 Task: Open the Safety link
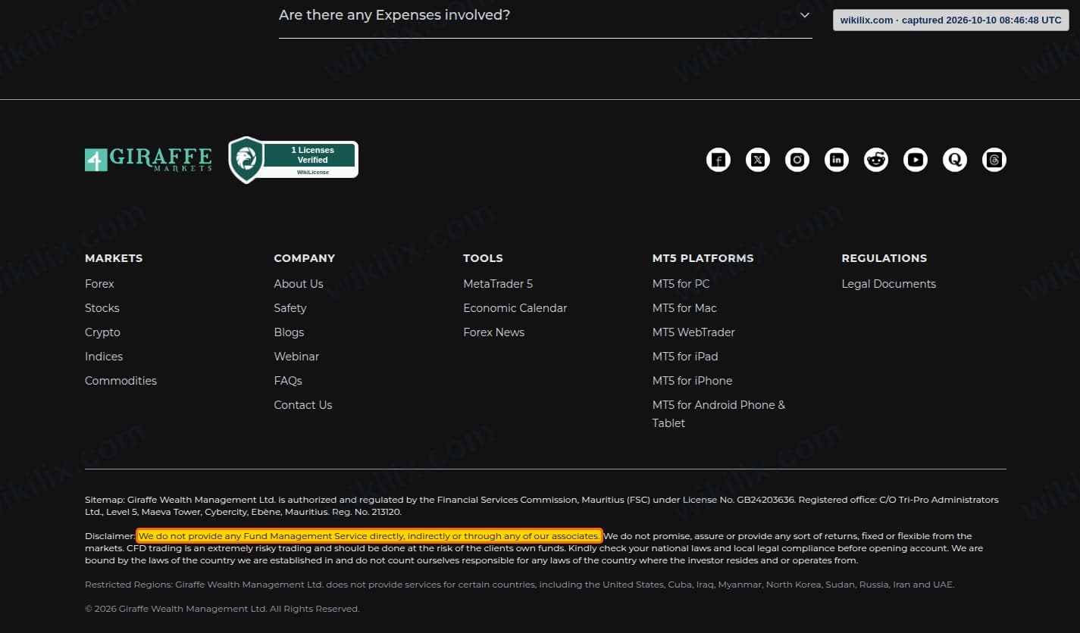point(290,308)
